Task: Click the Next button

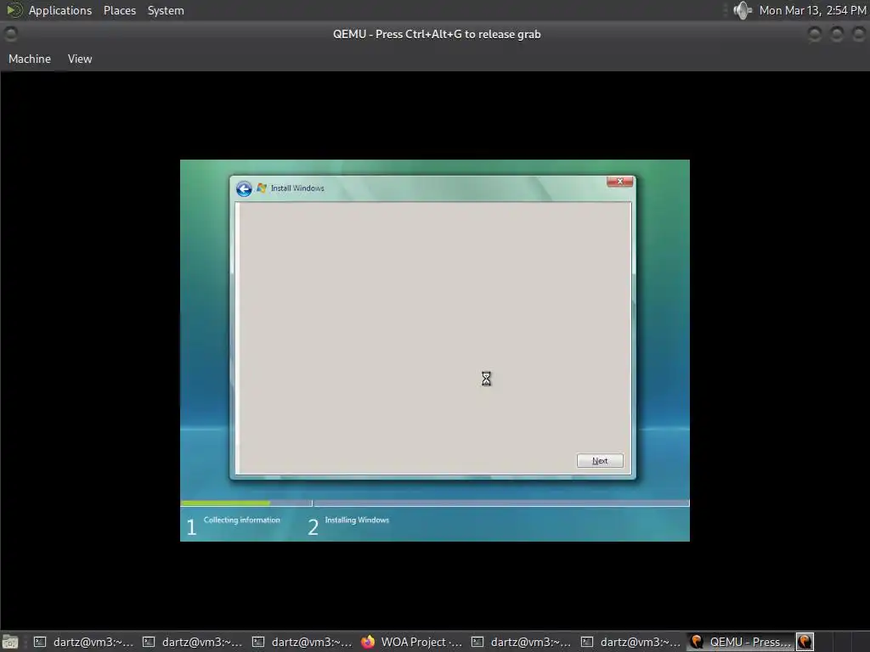Action: click(600, 461)
